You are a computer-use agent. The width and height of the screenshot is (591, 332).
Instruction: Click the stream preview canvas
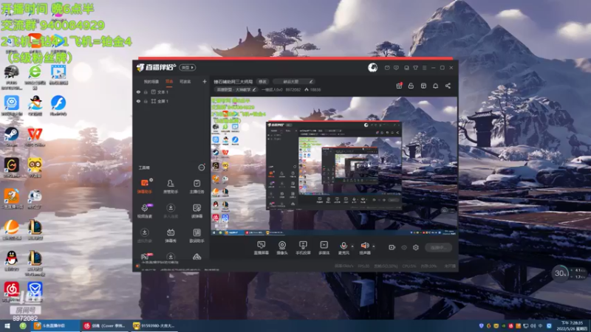(334, 166)
